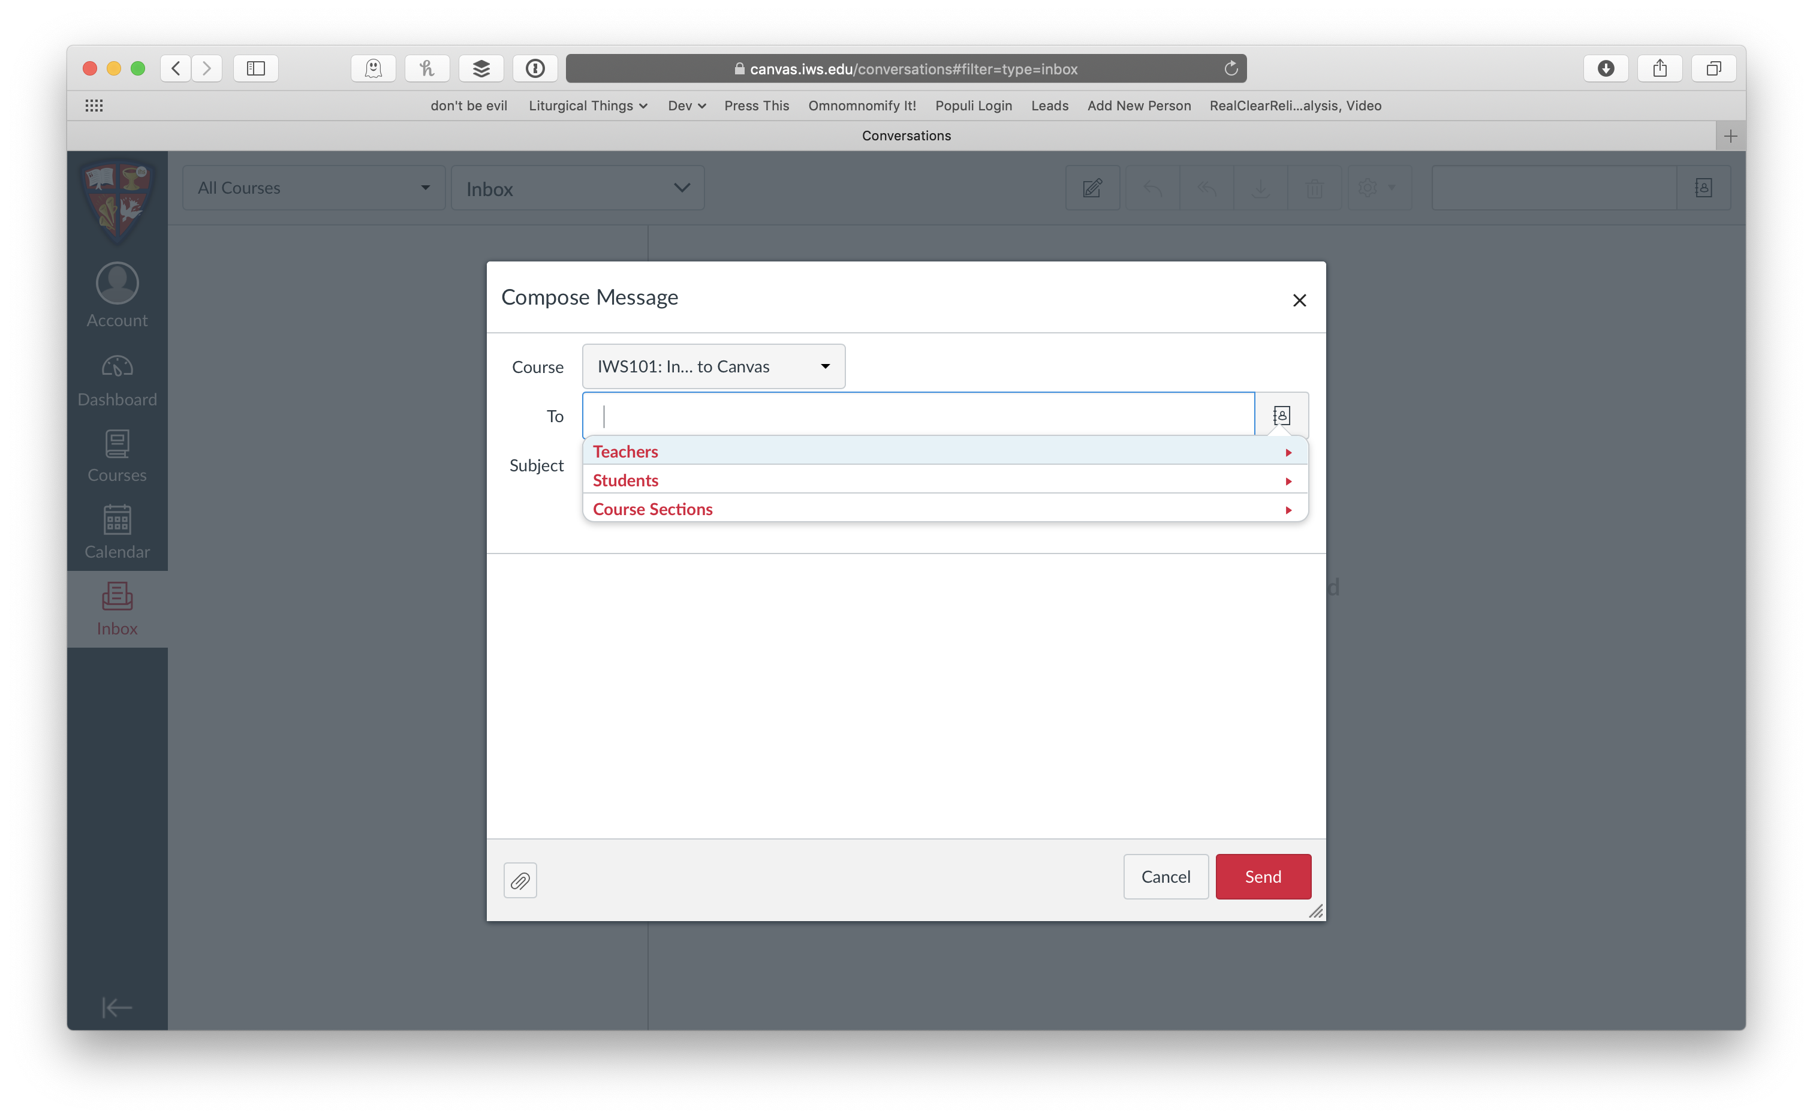Open the Inbox mailbox type dropdown
This screenshot has height=1119, width=1813.
point(578,189)
